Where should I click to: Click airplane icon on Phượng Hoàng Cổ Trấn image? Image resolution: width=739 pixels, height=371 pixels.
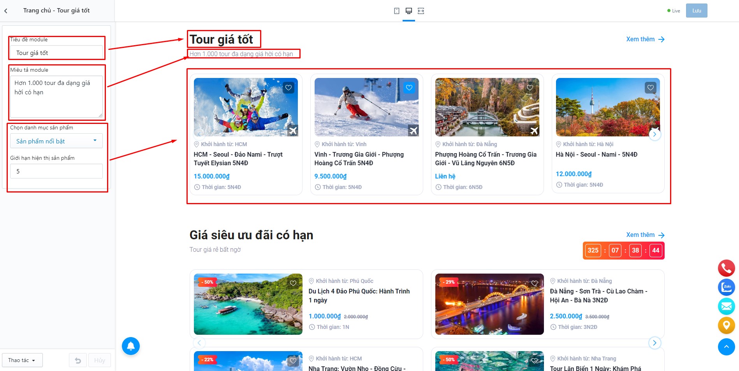(x=534, y=131)
